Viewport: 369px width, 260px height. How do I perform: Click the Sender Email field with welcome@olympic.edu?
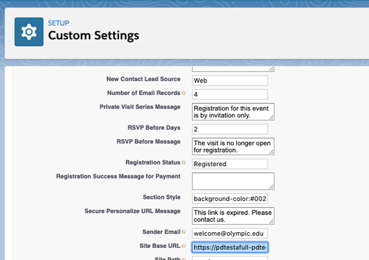coord(229,233)
